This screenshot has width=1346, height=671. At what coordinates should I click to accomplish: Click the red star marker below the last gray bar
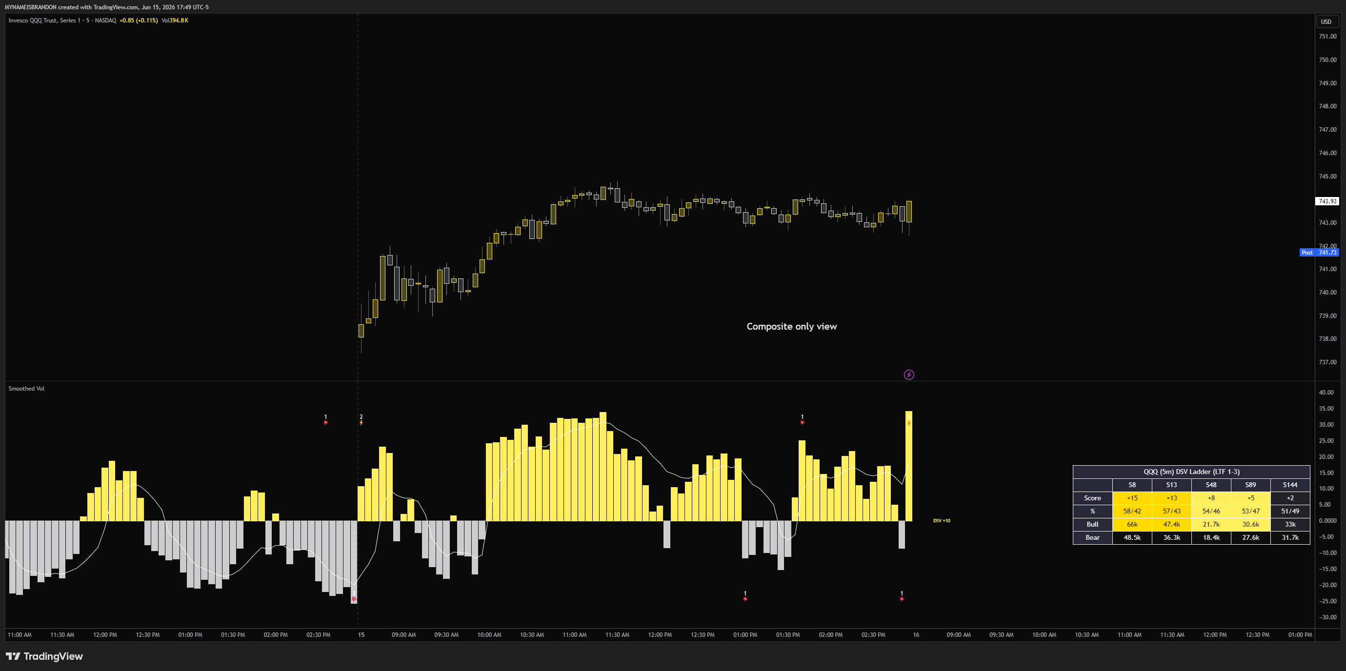[x=902, y=598]
